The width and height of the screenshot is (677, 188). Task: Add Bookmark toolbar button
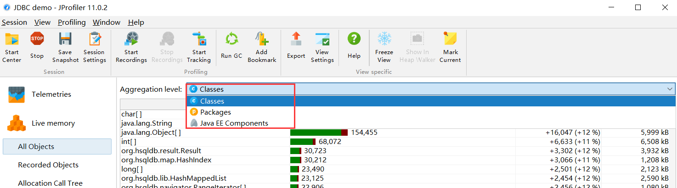(x=262, y=47)
